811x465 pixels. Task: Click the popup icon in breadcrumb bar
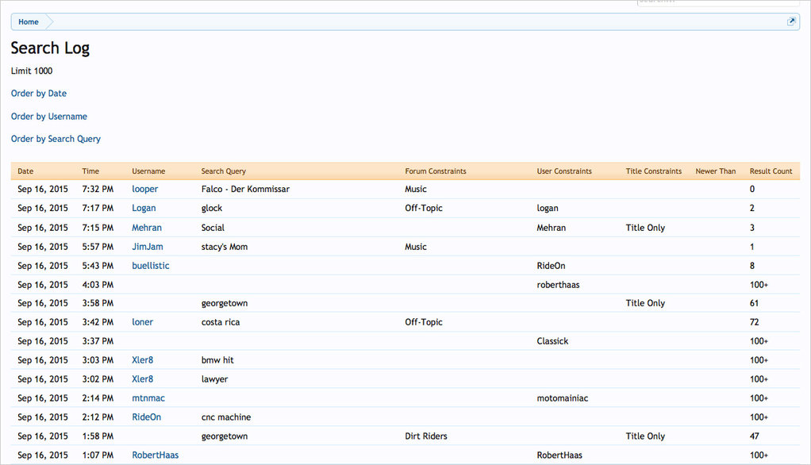[791, 22]
